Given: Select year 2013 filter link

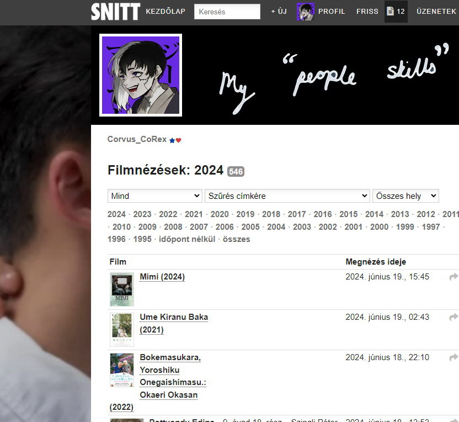Looking at the screenshot, I should 400,214.
